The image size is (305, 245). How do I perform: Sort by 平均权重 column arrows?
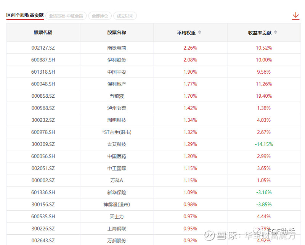[x=199, y=32]
